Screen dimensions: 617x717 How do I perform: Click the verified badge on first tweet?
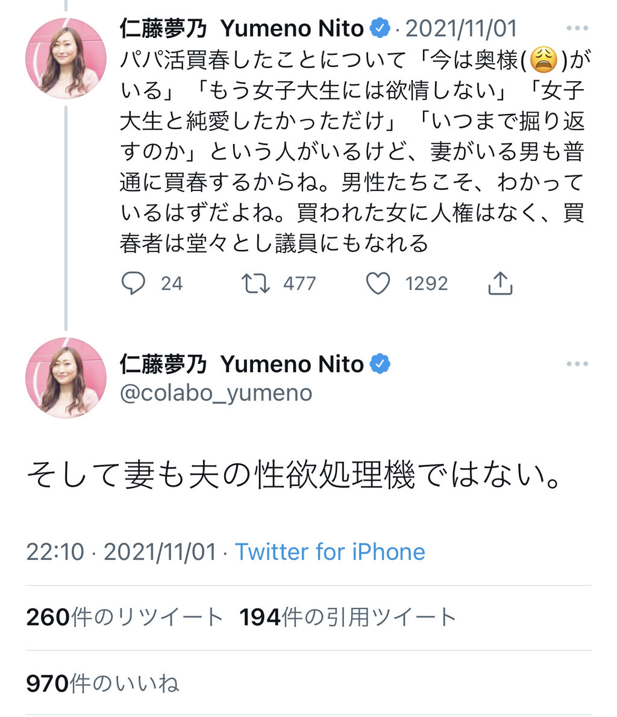click(x=380, y=28)
